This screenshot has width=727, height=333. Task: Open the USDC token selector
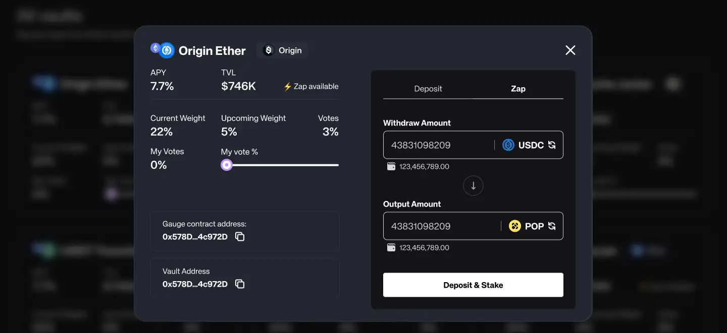pyautogui.click(x=530, y=145)
